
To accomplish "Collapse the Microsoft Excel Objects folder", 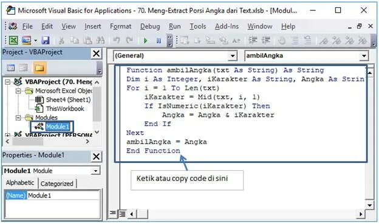I will click(x=18, y=91).
